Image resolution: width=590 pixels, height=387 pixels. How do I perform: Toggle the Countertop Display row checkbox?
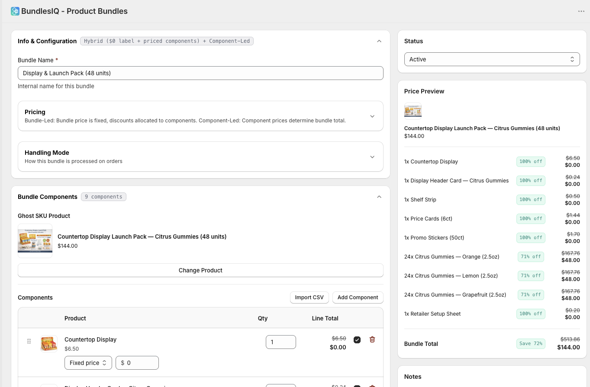tap(357, 340)
